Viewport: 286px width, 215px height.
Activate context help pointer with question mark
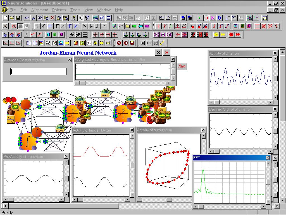[x=87, y=18]
